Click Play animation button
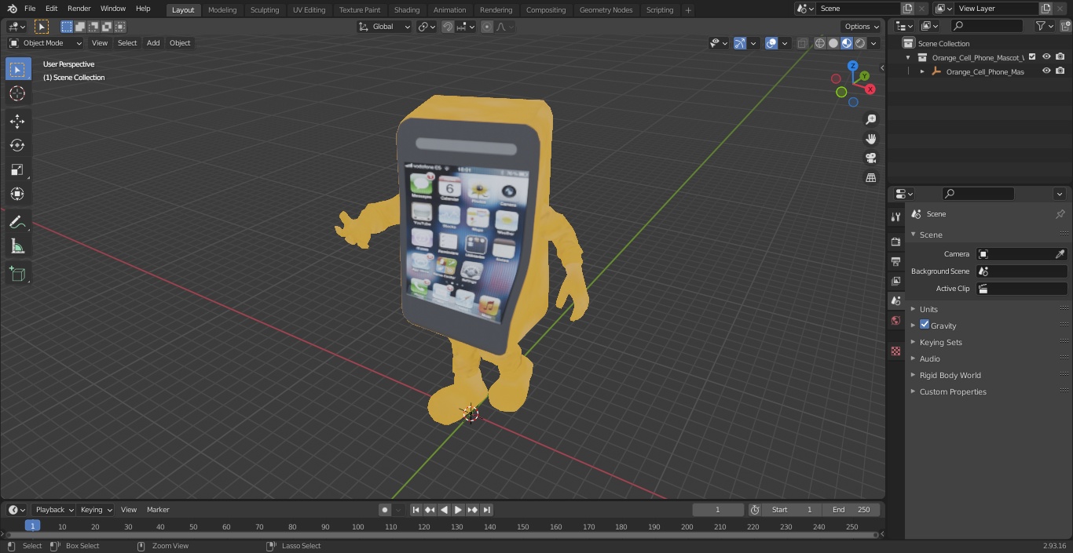 click(459, 510)
